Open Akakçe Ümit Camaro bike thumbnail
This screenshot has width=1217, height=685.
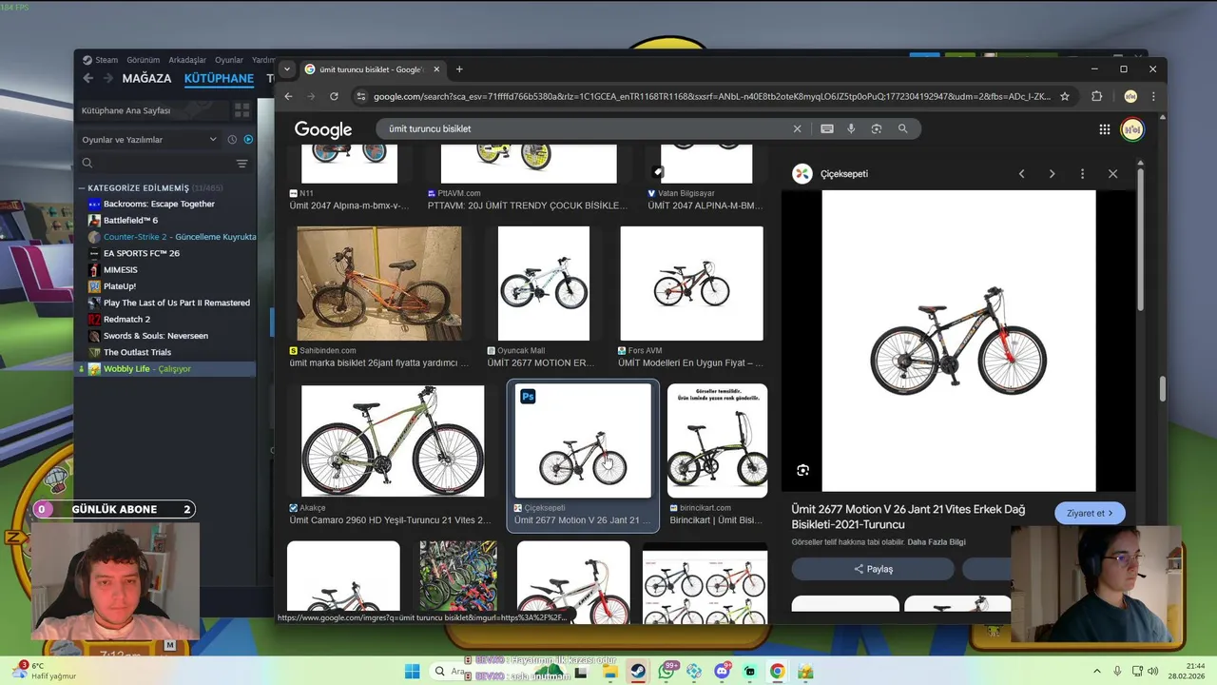[x=392, y=440]
